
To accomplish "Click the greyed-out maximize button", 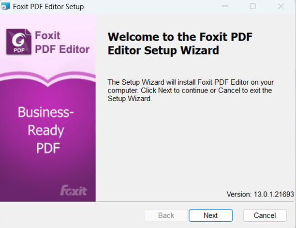I will (x=252, y=7).
